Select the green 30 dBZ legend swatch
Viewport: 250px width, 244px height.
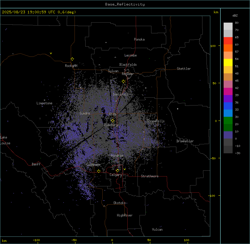(x=228, y=121)
